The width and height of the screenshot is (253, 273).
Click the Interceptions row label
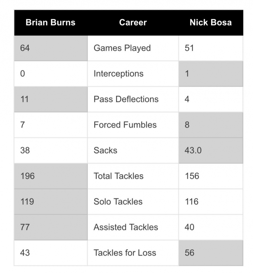tap(118, 74)
